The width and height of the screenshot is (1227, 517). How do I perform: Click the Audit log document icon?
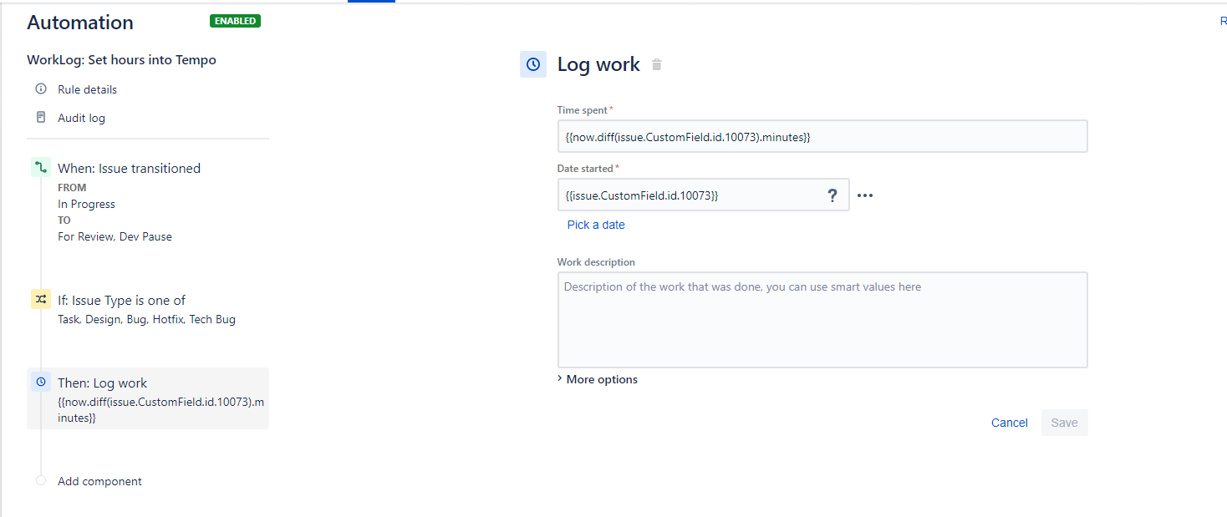(41, 118)
